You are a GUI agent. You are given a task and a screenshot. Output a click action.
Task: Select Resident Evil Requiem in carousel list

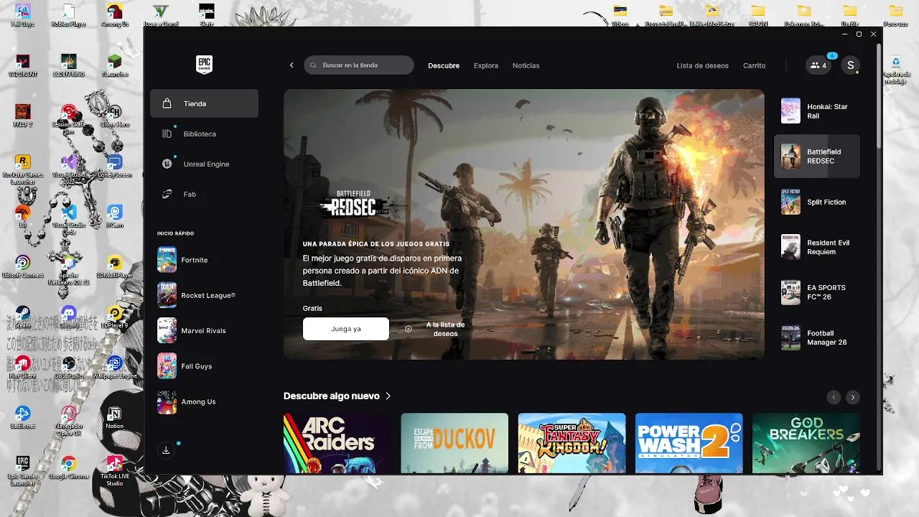click(817, 247)
